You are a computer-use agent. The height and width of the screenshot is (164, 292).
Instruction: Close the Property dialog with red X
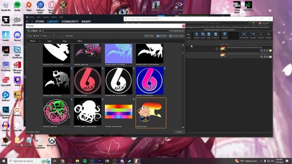tap(183, 26)
